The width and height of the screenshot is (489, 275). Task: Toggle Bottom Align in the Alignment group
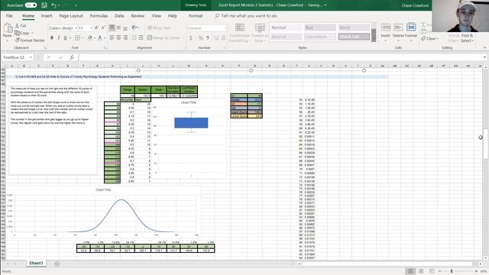click(125, 27)
